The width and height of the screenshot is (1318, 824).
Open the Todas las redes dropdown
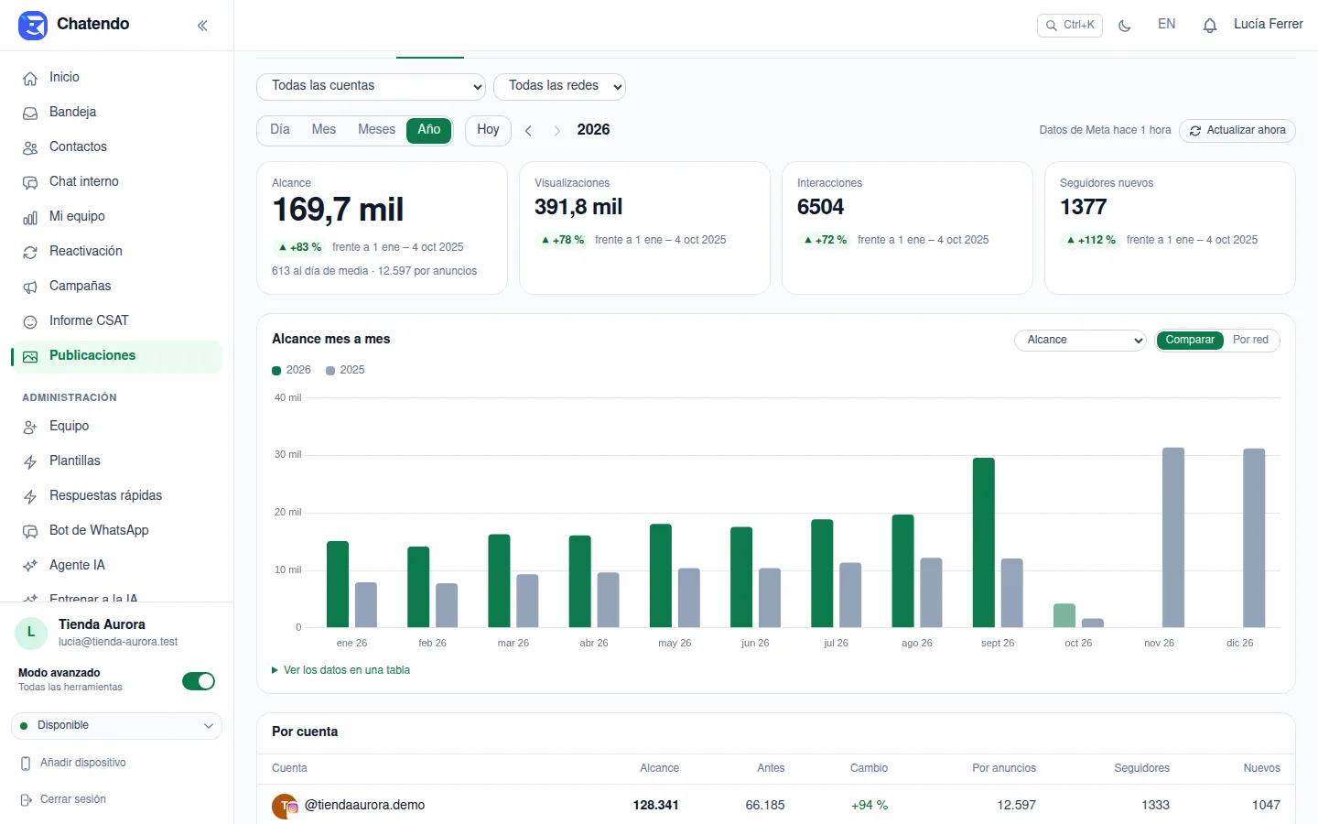[559, 86]
